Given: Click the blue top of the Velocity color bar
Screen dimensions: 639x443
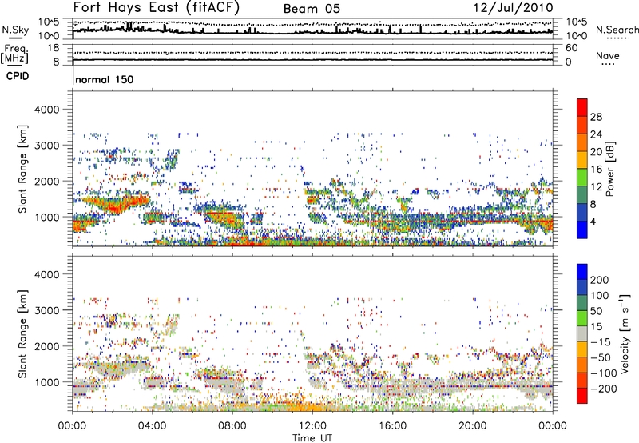Looking at the screenshot, I should click(582, 271).
